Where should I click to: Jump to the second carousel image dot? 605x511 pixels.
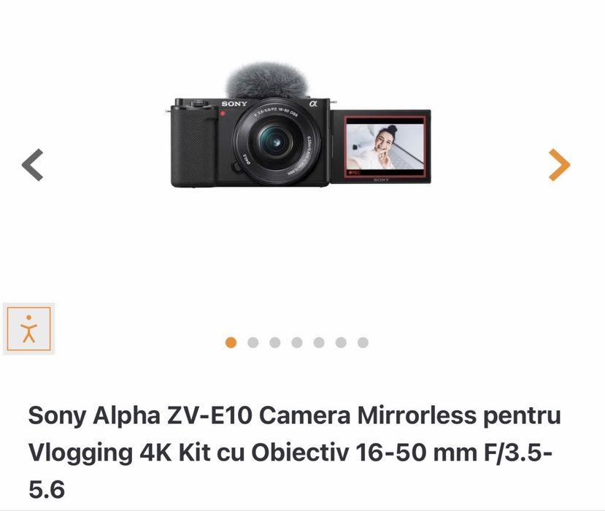click(x=253, y=342)
